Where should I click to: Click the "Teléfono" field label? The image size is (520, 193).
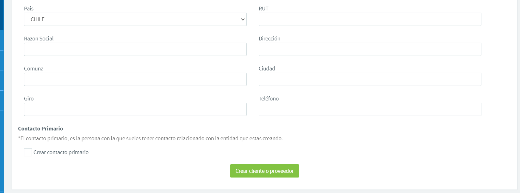pyautogui.click(x=269, y=99)
